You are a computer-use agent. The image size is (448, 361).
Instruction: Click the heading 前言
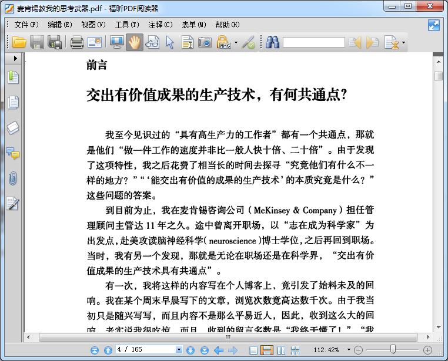pos(97,65)
